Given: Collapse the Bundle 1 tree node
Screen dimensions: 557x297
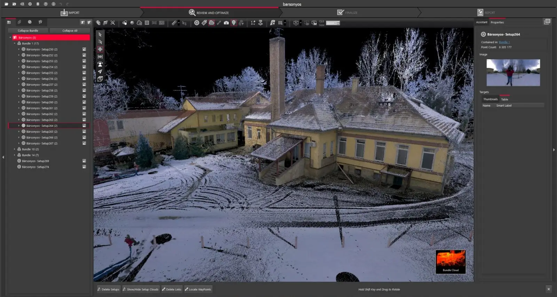Looking at the screenshot, I should (15, 44).
